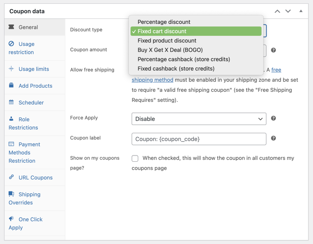The height and width of the screenshot is (244, 313).
Task: Click the Payment Methods card icon
Action: click(x=11, y=144)
